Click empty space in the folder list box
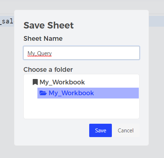Viewport: 164px width, 158px height. 82,108
